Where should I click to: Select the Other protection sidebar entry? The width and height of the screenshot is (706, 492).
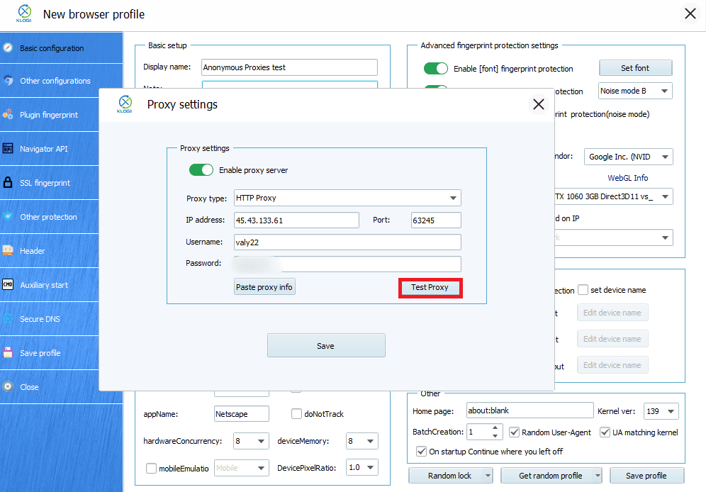[8, 216]
